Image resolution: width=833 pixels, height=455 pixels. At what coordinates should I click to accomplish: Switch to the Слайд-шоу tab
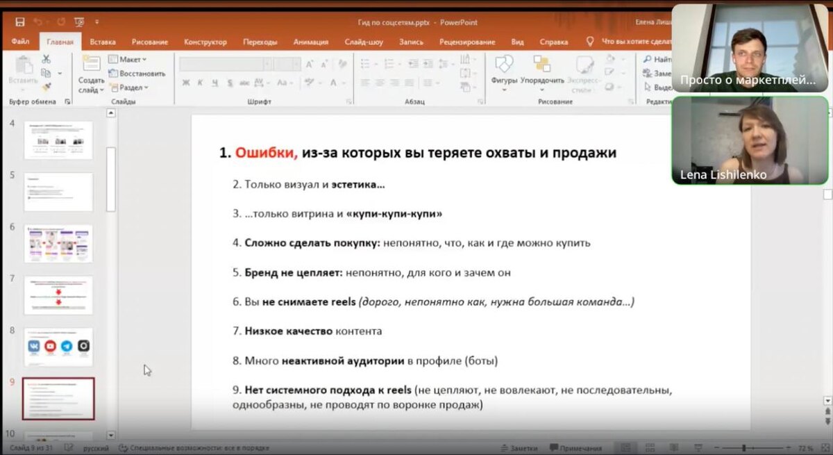tap(364, 42)
